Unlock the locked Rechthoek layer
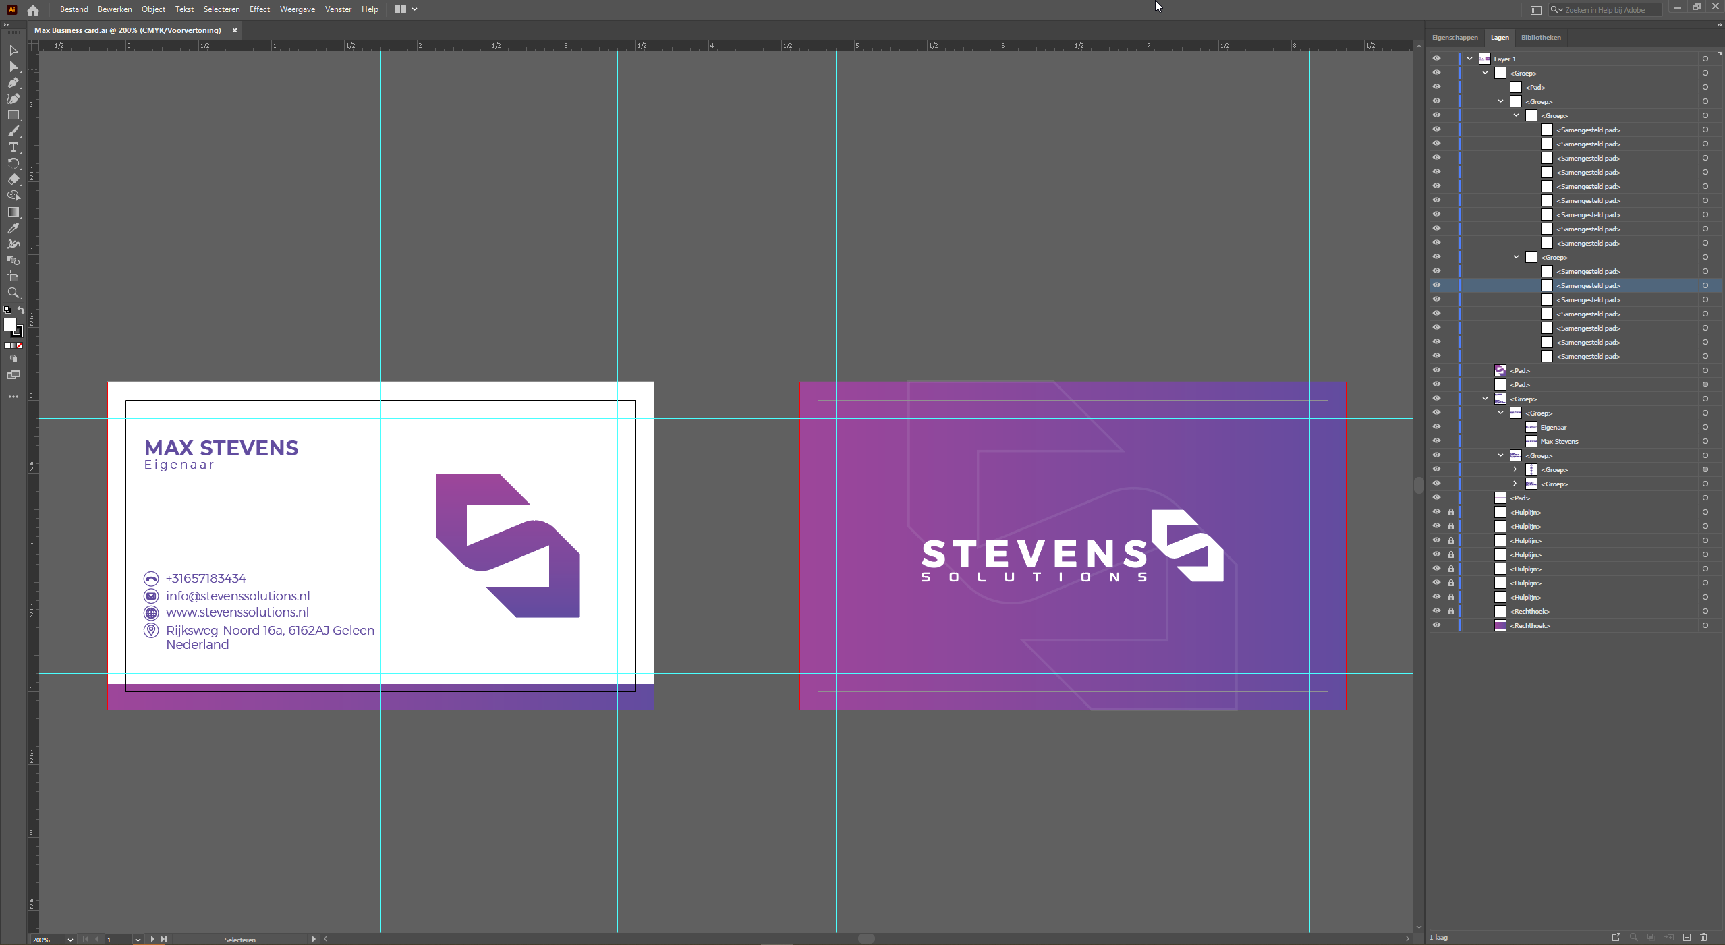1725x945 pixels. pos(1451,611)
